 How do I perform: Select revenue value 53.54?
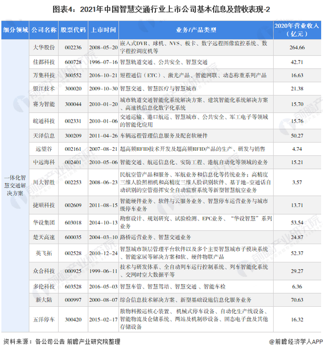[297, 223]
